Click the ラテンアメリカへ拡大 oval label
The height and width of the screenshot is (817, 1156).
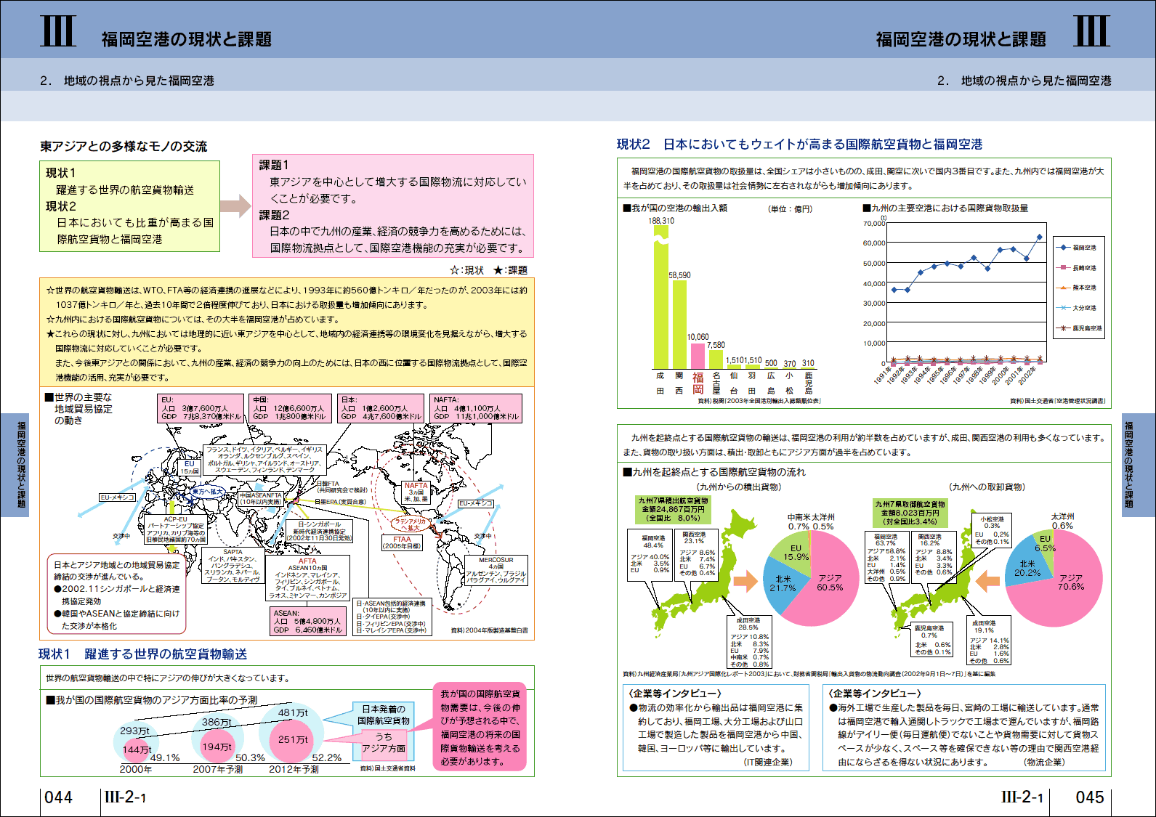[411, 524]
